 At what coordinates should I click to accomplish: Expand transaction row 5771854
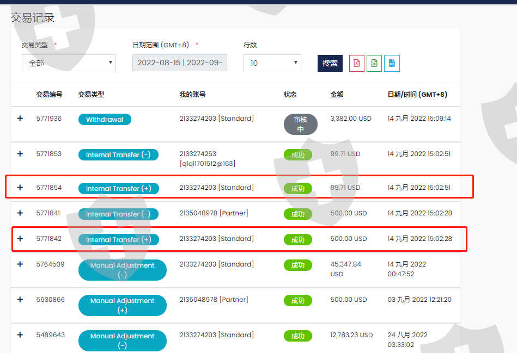(x=20, y=187)
